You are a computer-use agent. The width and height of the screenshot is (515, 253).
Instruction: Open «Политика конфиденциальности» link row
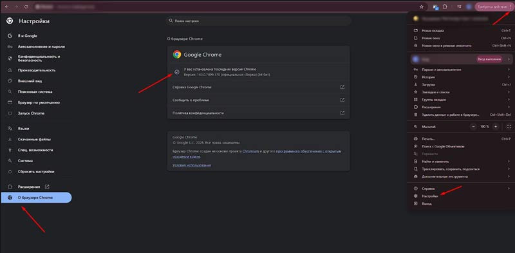[258, 113]
